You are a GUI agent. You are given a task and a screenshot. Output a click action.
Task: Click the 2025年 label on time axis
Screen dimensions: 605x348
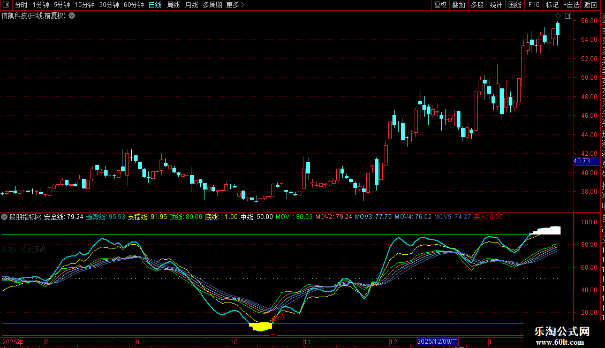coord(13,342)
